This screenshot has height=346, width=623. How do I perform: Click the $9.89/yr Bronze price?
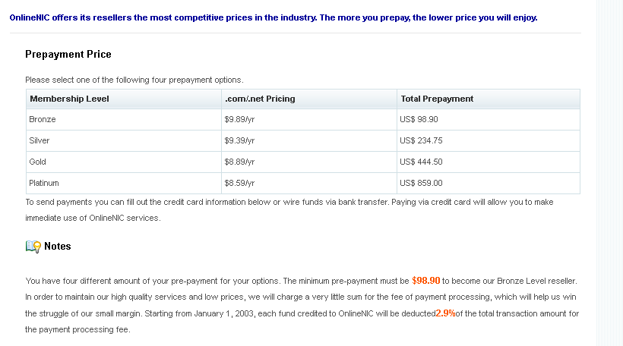click(x=239, y=119)
